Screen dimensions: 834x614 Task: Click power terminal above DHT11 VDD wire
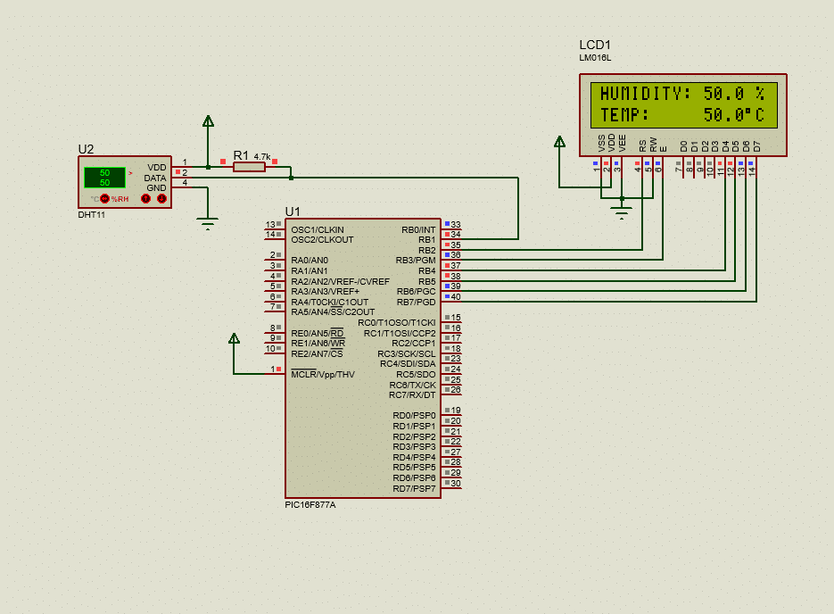[208, 121]
